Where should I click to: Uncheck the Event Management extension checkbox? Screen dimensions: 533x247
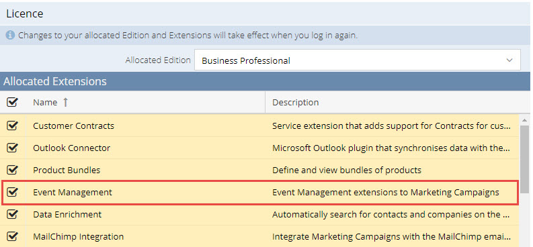(12, 193)
